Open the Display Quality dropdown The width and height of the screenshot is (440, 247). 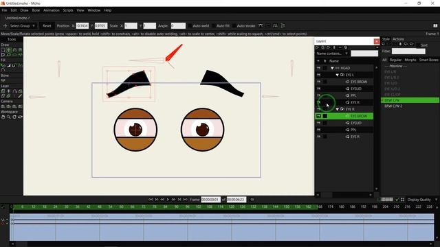pyautogui.click(x=422, y=200)
